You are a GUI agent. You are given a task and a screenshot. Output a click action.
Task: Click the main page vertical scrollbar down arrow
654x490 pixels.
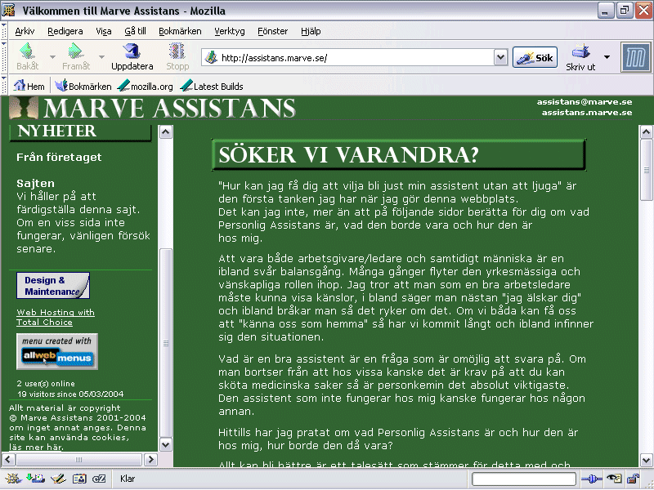pos(646,460)
